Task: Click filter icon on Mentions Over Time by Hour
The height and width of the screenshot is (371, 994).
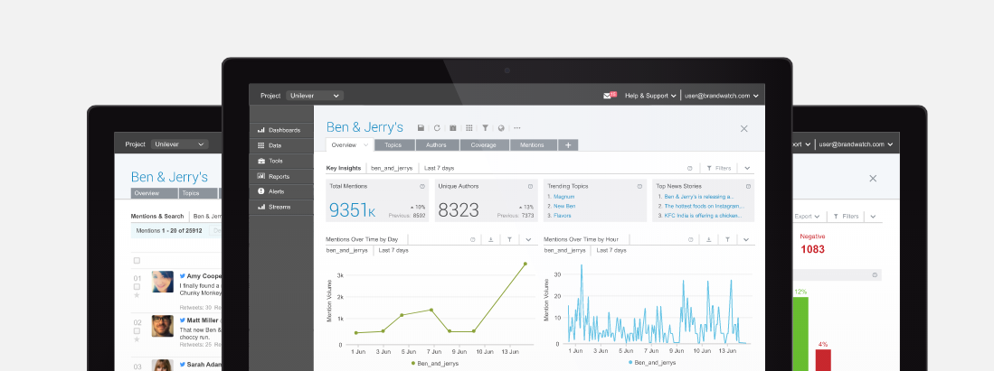Action: 728,239
